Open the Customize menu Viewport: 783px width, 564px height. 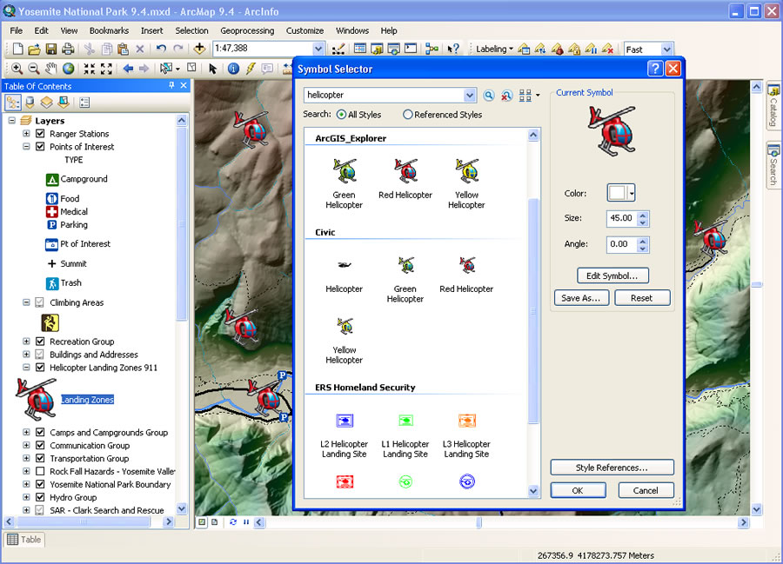[304, 30]
